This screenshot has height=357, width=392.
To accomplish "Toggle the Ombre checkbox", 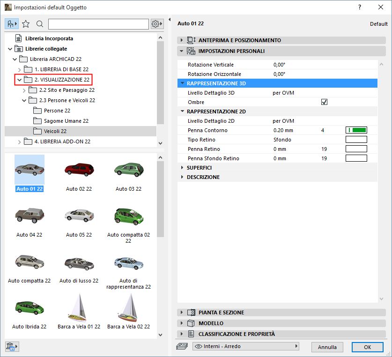I will coord(324,102).
